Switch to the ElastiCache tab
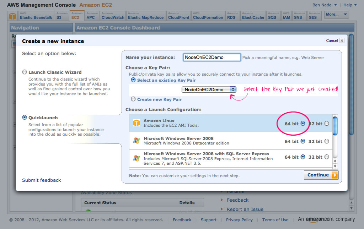The image size is (364, 229). 253,16
